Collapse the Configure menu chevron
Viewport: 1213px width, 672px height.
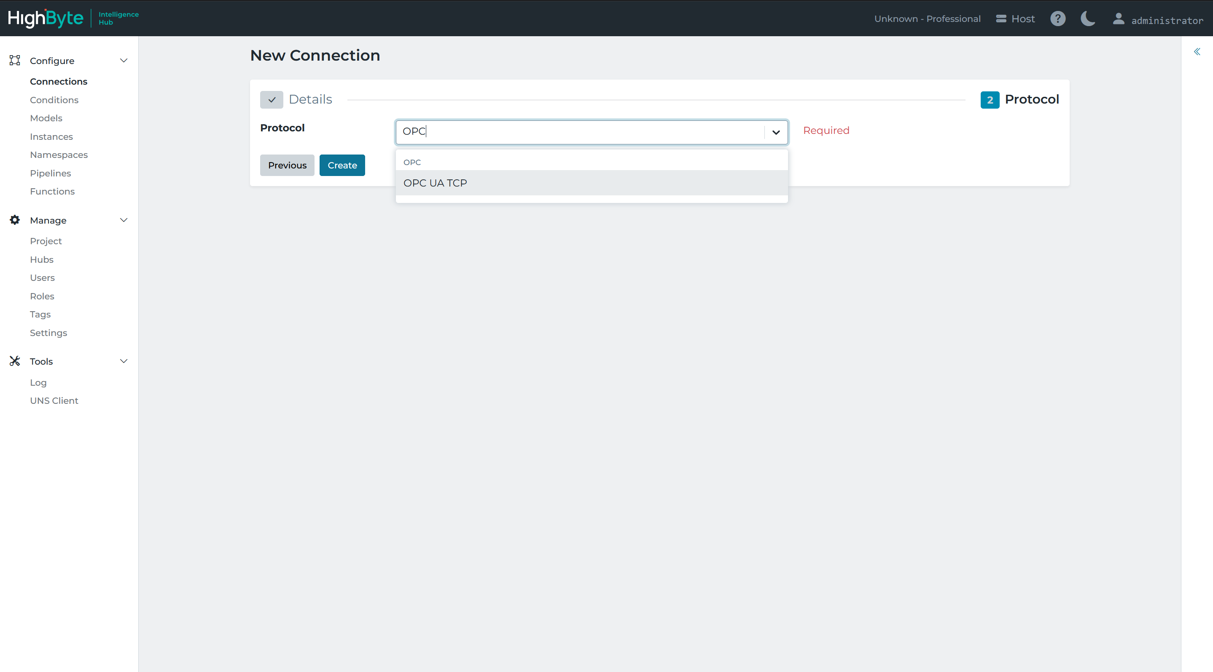pyautogui.click(x=124, y=60)
